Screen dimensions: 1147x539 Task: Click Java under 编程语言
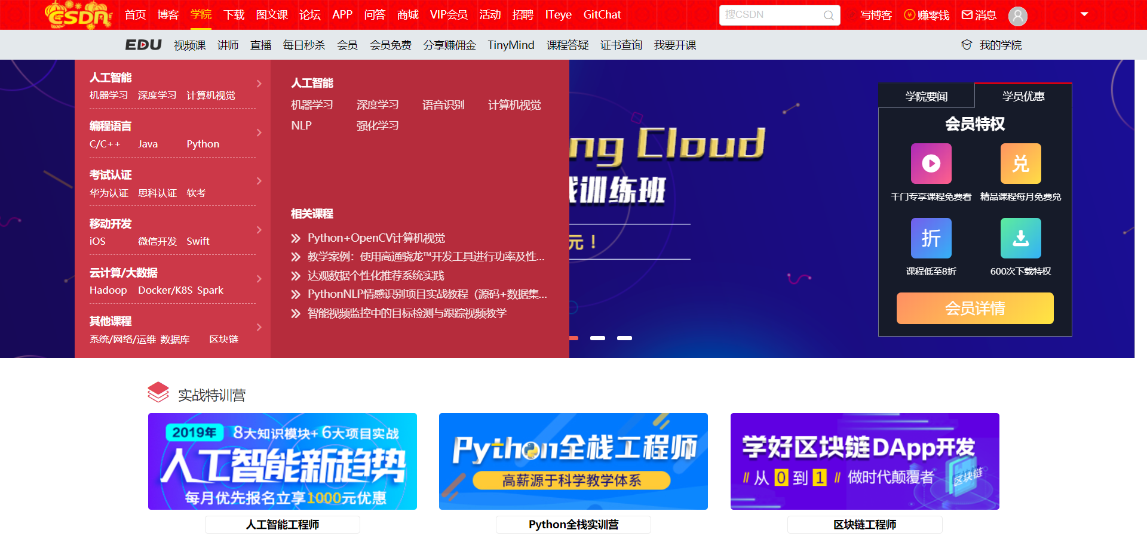[148, 144]
